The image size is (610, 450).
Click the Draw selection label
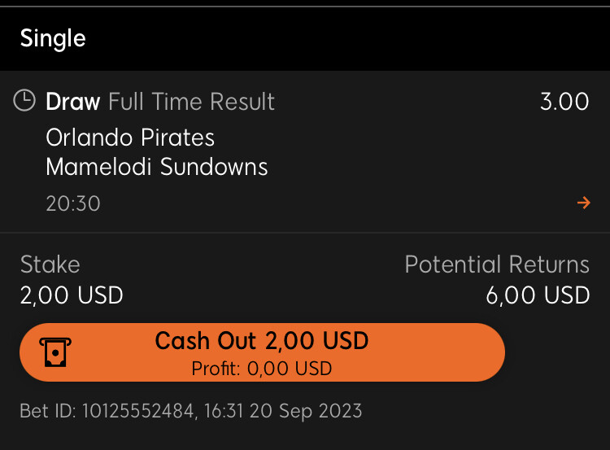(x=72, y=102)
